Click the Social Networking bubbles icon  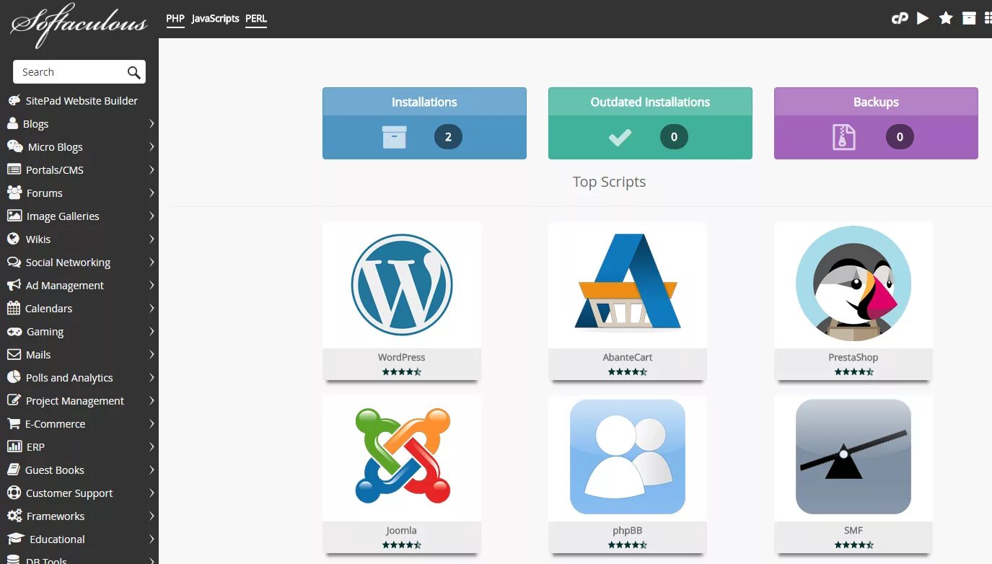(x=14, y=262)
